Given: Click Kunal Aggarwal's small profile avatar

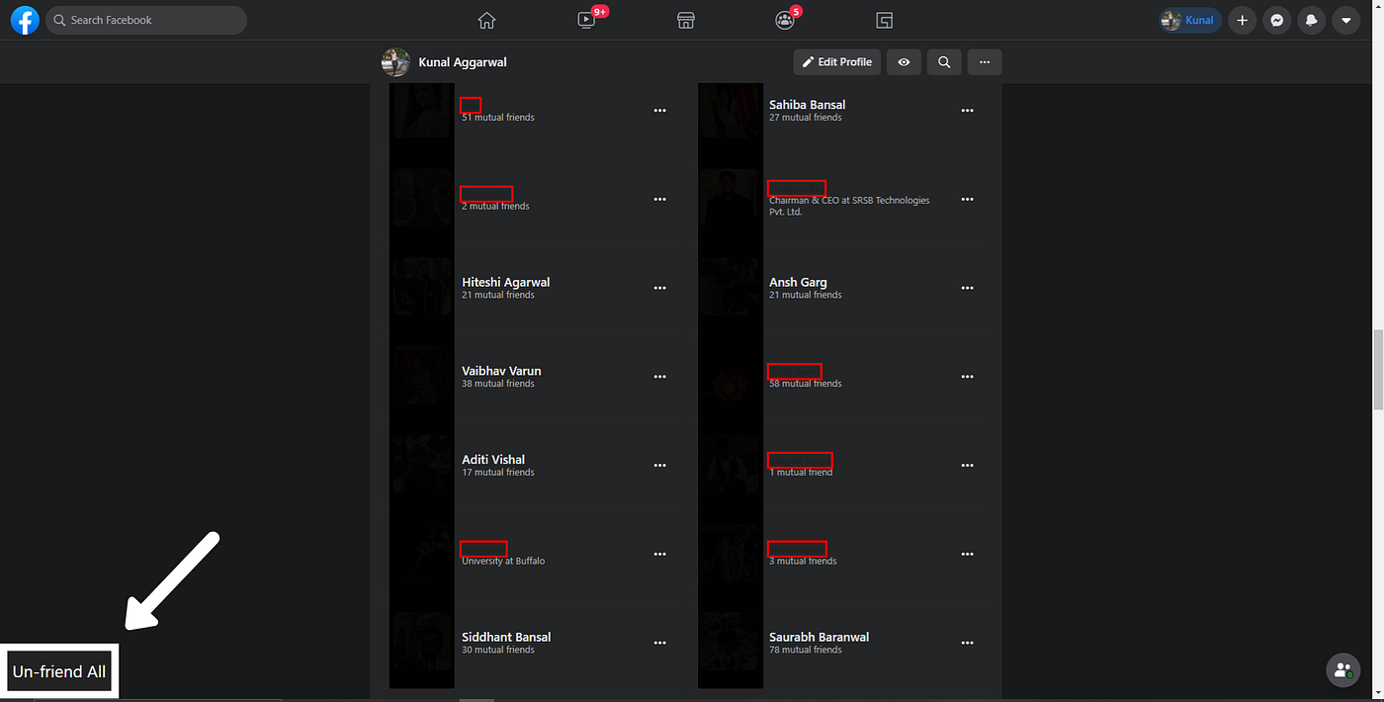Looking at the screenshot, I should [x=395, y=62].
